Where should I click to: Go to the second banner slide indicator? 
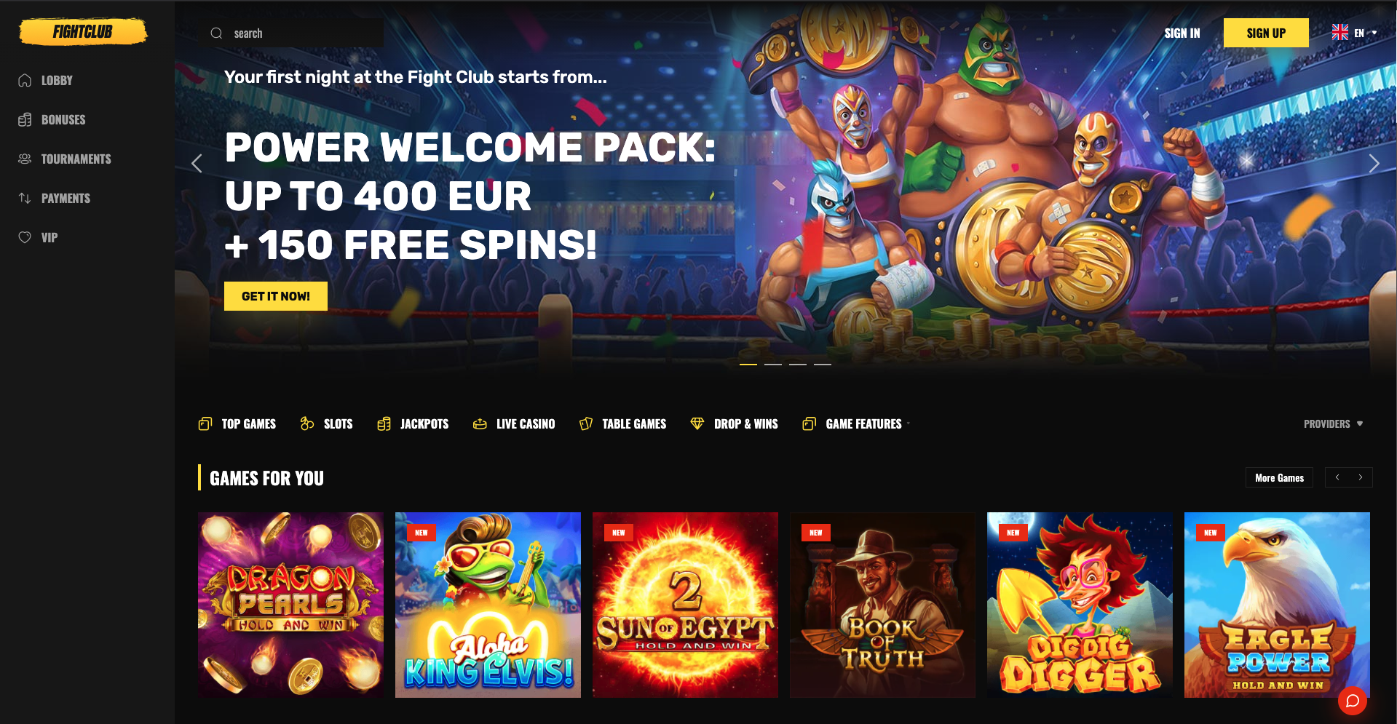click(x=773, y=364)
